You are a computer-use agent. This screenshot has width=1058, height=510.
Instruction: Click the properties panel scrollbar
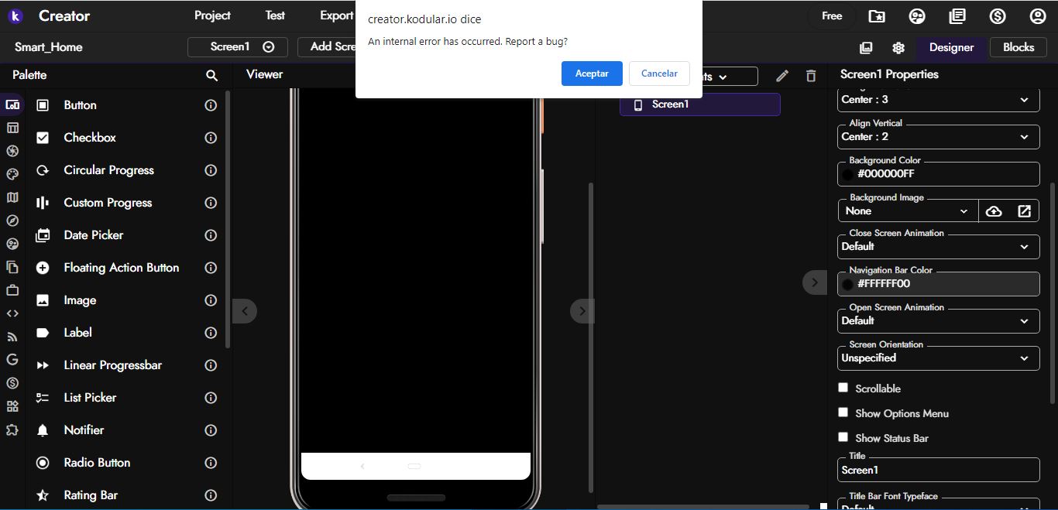pyautogui.click(x=1052, y=293)
